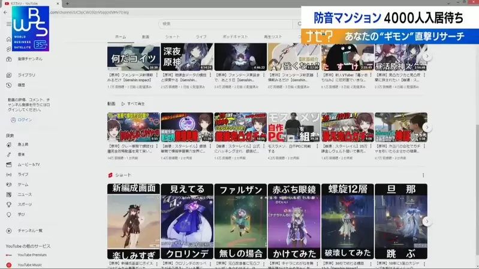
Task: Open the ライブ (Live) channel tab
Action: (x=201, y=37)
